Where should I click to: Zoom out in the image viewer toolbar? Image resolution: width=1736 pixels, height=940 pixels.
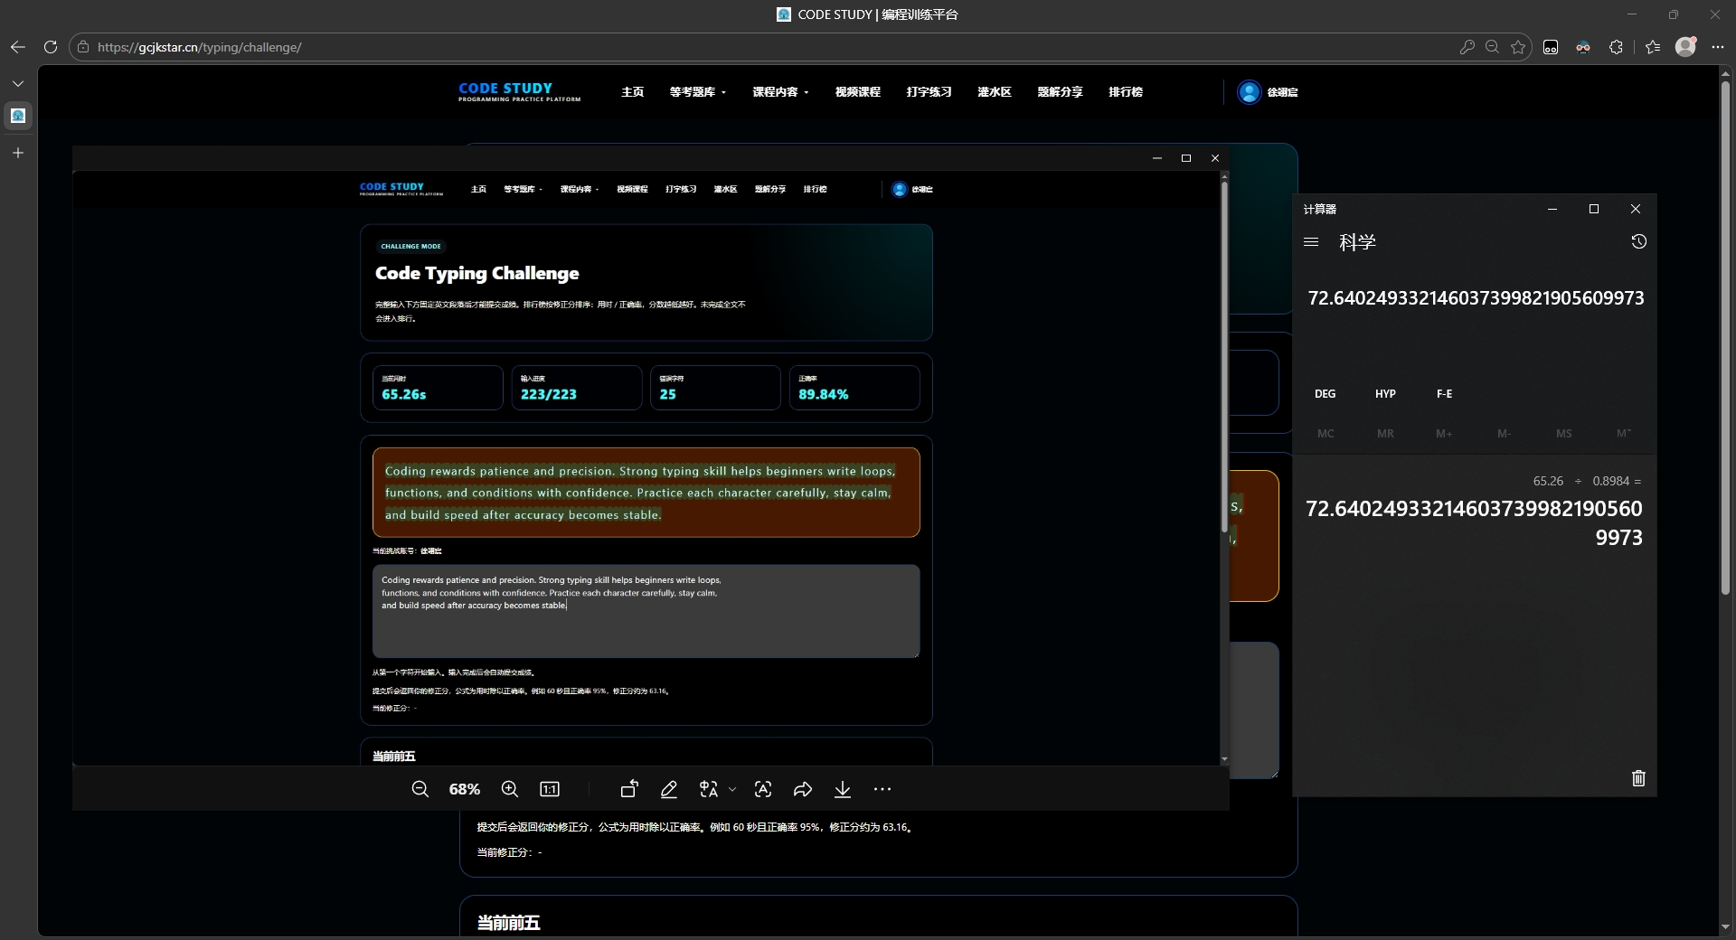pos(420,789)
